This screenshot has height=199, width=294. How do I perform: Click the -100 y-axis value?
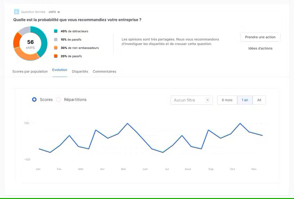click(x=27, y=159)
